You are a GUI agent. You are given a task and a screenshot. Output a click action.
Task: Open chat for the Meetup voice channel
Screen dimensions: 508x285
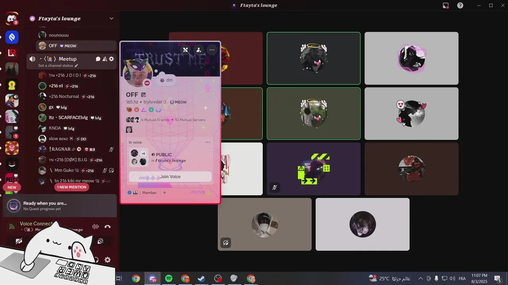(x=98, y=59)
